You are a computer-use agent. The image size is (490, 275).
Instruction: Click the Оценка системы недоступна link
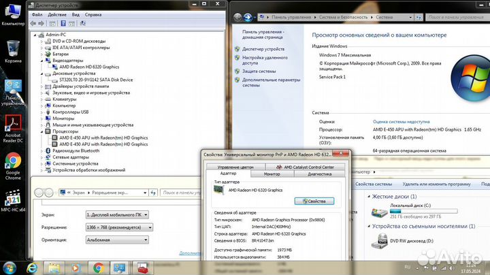point(401,122)
